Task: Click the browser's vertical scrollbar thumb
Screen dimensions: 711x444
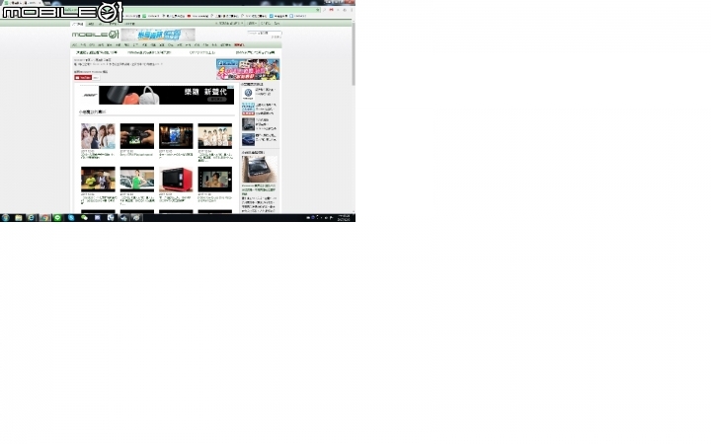Action: coord(354,53)
